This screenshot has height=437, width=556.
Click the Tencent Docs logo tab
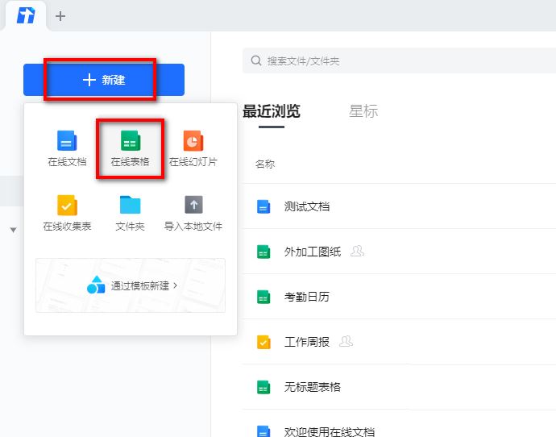tap(26, 15)
